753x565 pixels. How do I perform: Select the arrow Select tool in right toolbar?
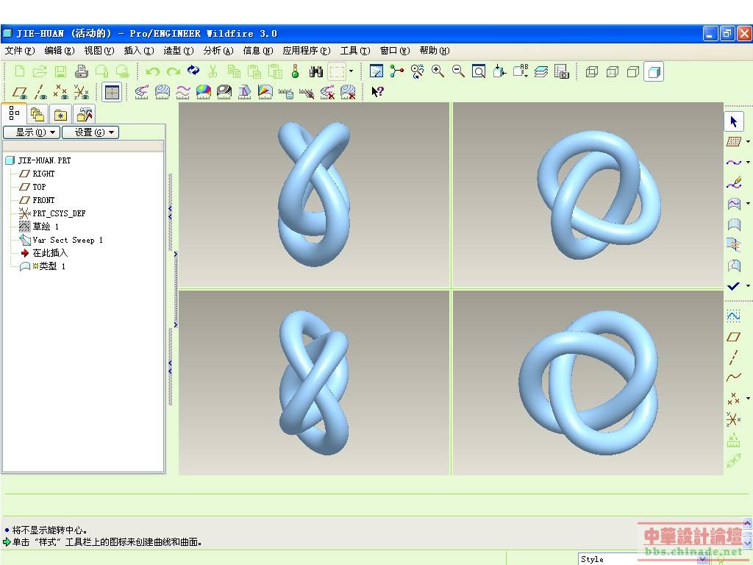tap(733, 121)
